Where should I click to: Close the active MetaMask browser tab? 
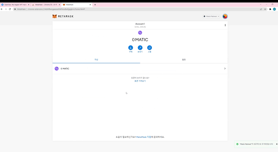pos(90,5)
